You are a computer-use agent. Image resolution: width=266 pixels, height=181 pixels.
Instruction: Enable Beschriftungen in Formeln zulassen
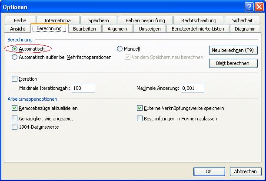coord(140,118)
